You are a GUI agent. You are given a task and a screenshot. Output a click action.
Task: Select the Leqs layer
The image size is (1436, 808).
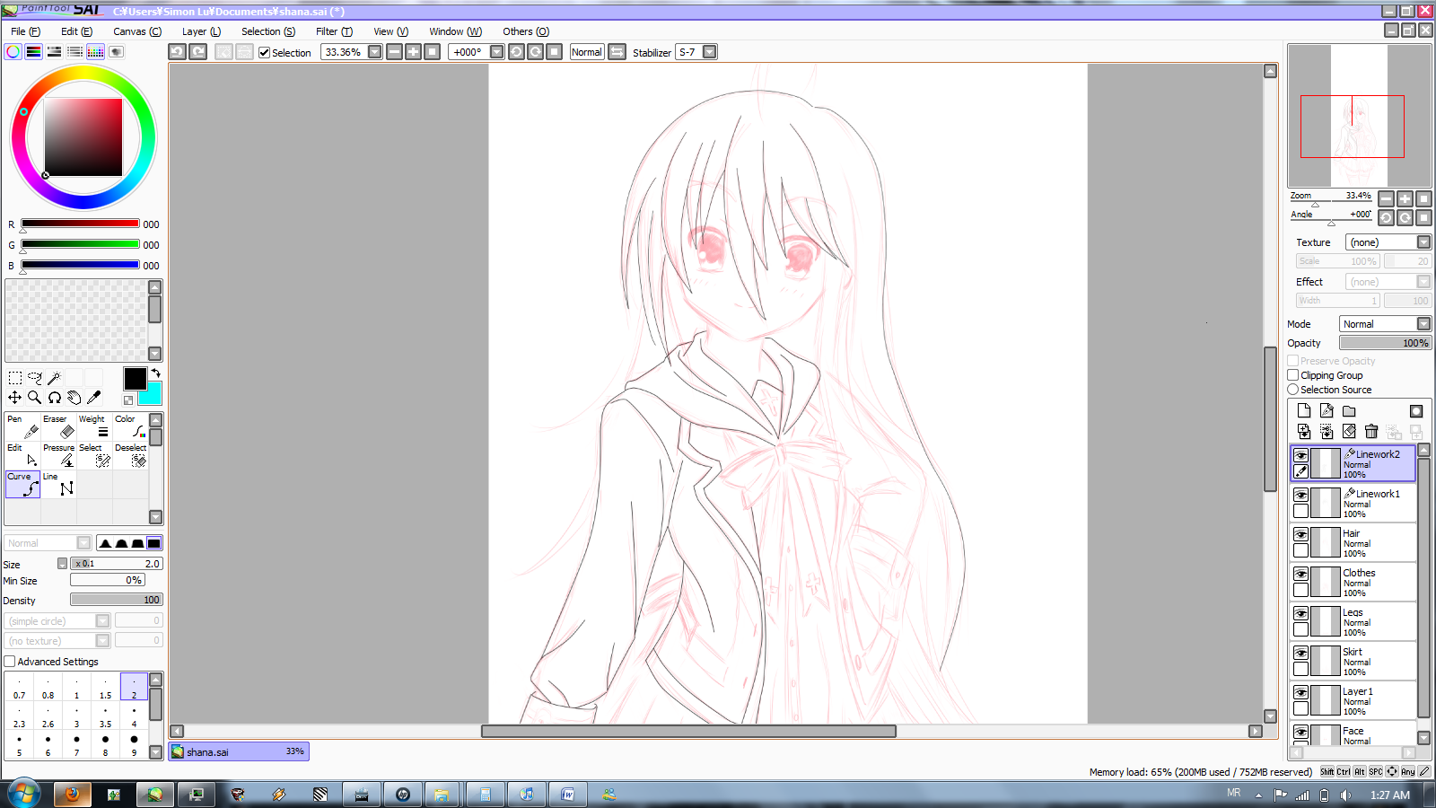1353,621
